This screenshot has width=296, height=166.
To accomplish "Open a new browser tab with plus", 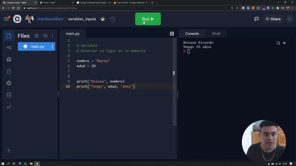I will 152,3.
